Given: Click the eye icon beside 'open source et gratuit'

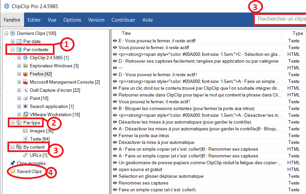Looking at the screenshot, I should [115, 169].
